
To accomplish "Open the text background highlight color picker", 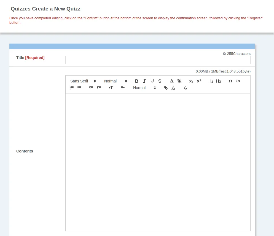I will [179, 81].
